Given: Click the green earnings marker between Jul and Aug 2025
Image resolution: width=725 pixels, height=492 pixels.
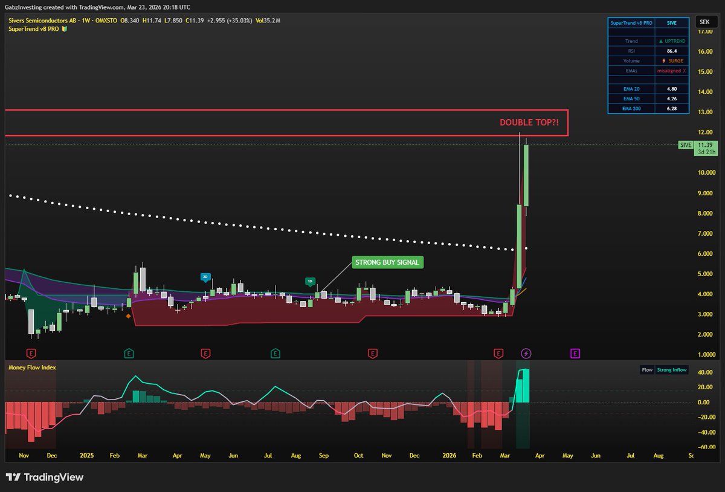Looking at the screenshot, I should click(275, 353).
